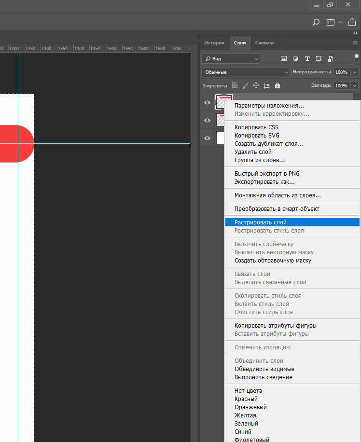Choose "Растрировать слой" from context menu

261,222
